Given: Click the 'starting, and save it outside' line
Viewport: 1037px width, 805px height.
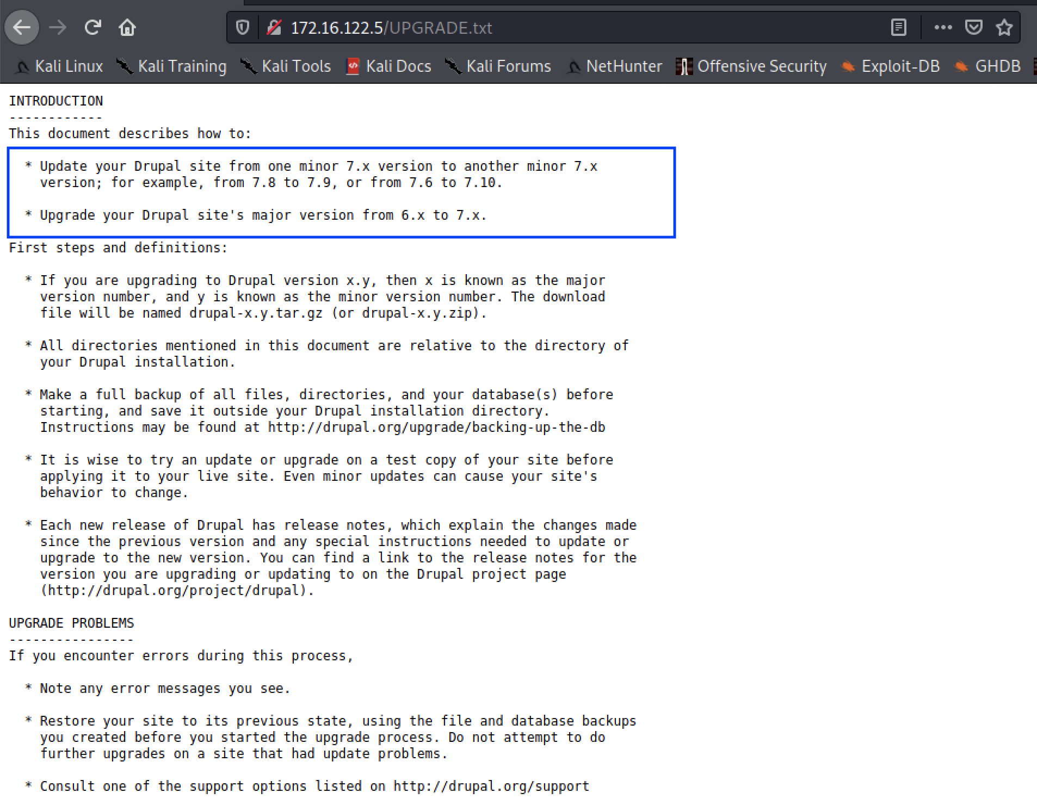Looking at the screenshot, I should 294,411.
